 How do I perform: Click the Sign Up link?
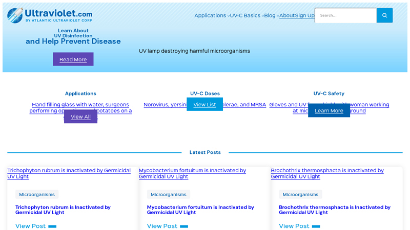click(x=304, y=16)
